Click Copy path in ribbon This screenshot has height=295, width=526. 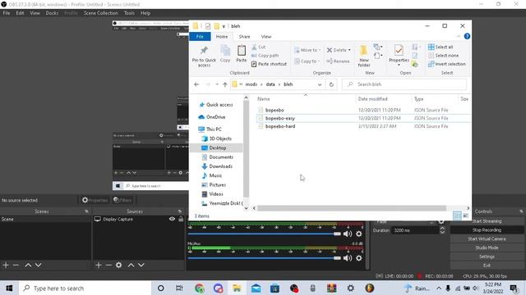(265, 56)
